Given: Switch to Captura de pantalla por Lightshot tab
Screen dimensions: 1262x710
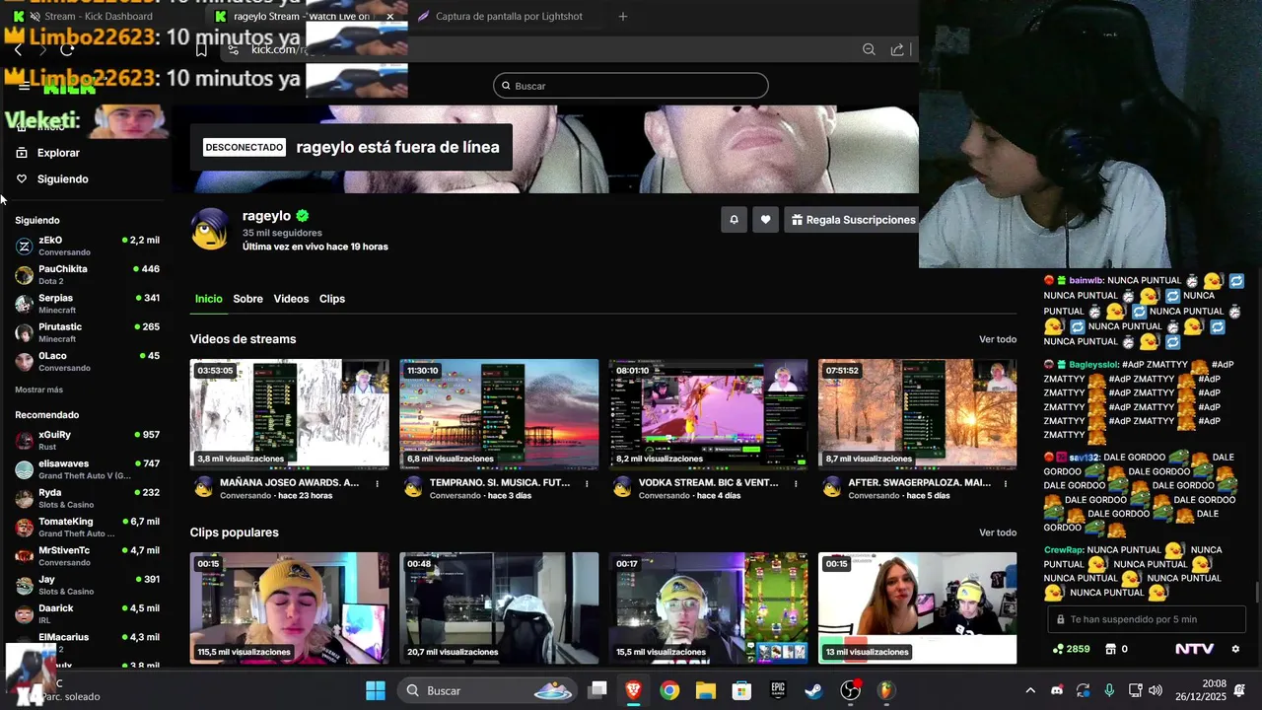Looking at the screenshot, I should 509,16.
